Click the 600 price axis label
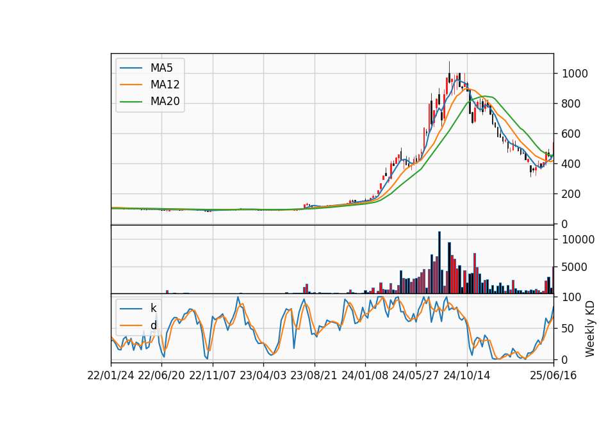 click(x=571, y=134)
